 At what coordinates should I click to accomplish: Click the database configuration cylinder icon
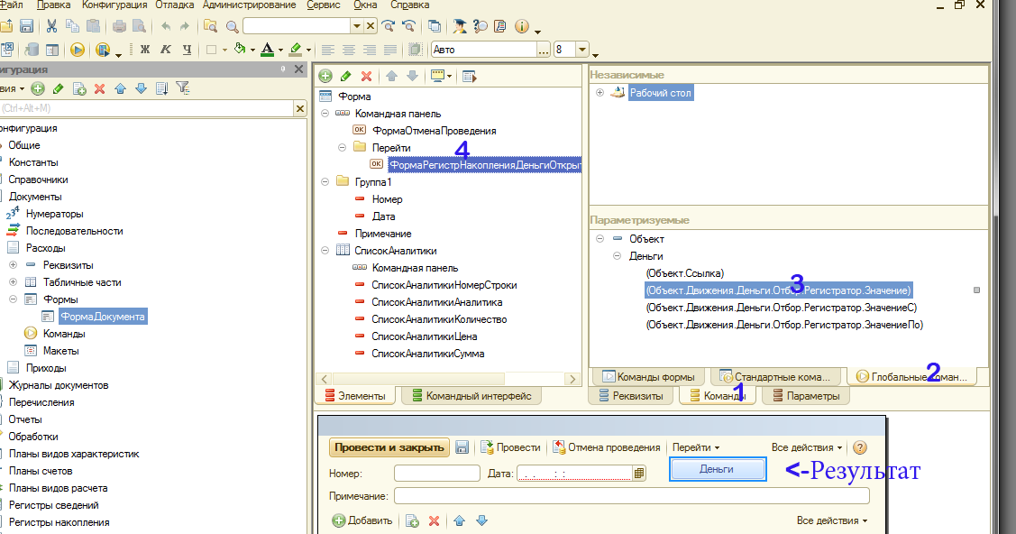pos(32,50)
